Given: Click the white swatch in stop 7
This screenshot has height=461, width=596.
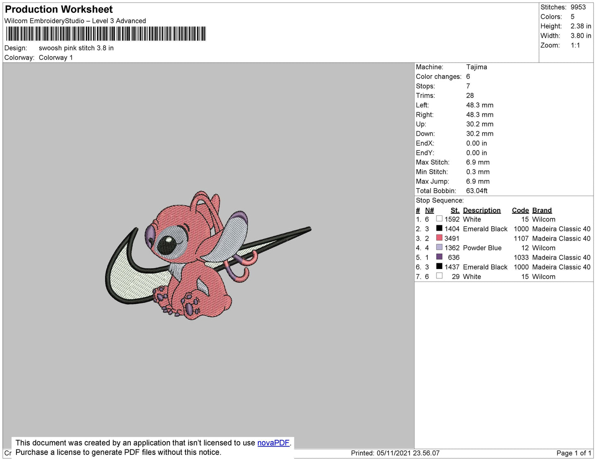Looking at the screenshot, I should coord(439,276).
